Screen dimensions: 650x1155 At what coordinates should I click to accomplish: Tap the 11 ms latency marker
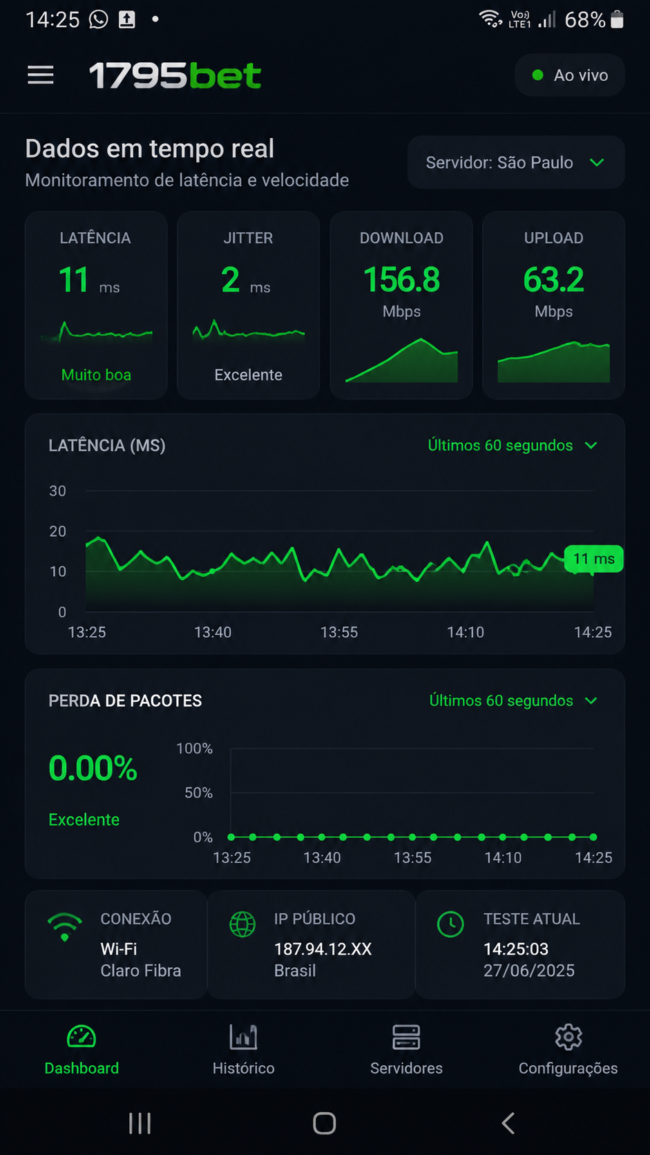coord(594,559)
